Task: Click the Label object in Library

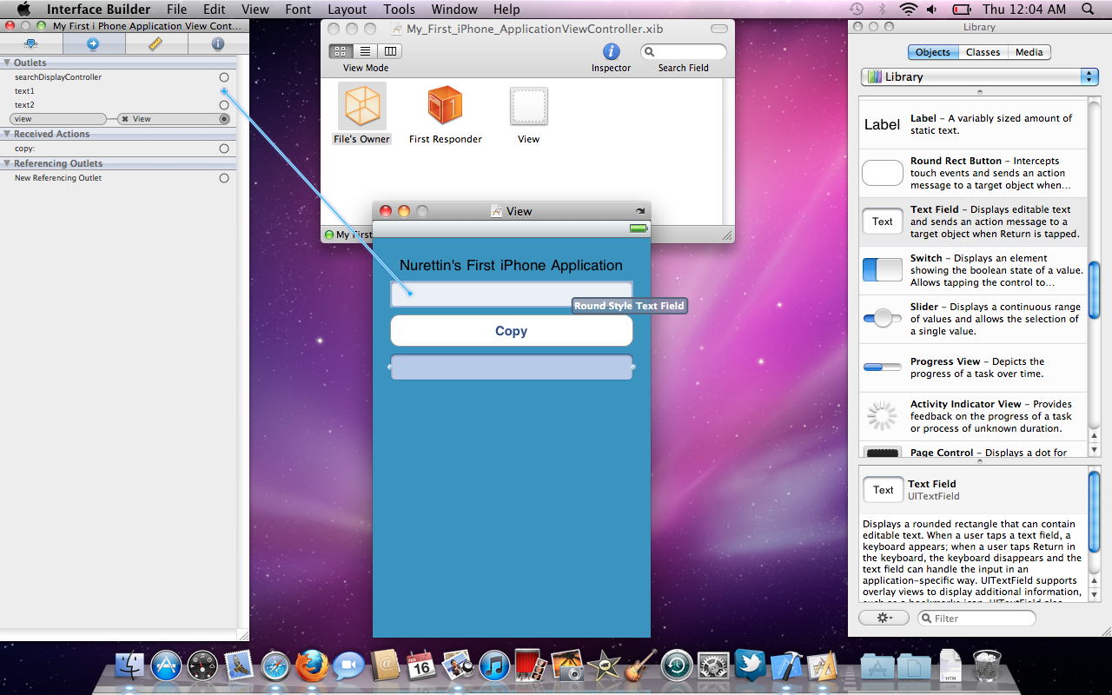Action: click(973, 124)
